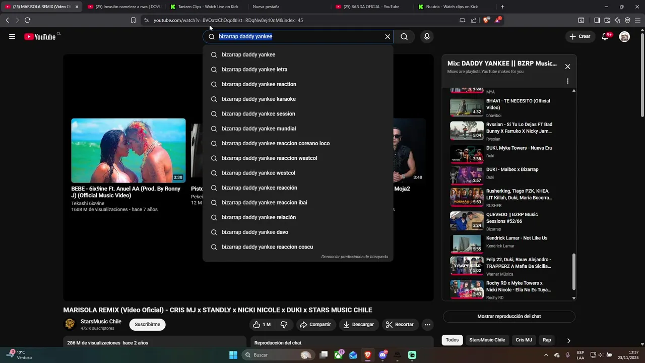
Task: Select suggestion 'bizarrap daddy yankee karaoke'
Action: pyautogui.click(x=298, y=99)
